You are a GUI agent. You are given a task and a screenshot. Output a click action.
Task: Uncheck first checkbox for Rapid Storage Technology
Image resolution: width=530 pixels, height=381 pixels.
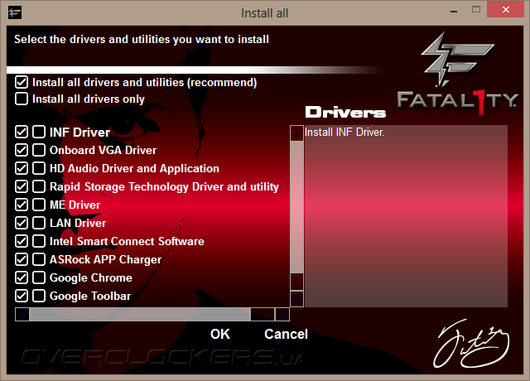coord(22,186)
